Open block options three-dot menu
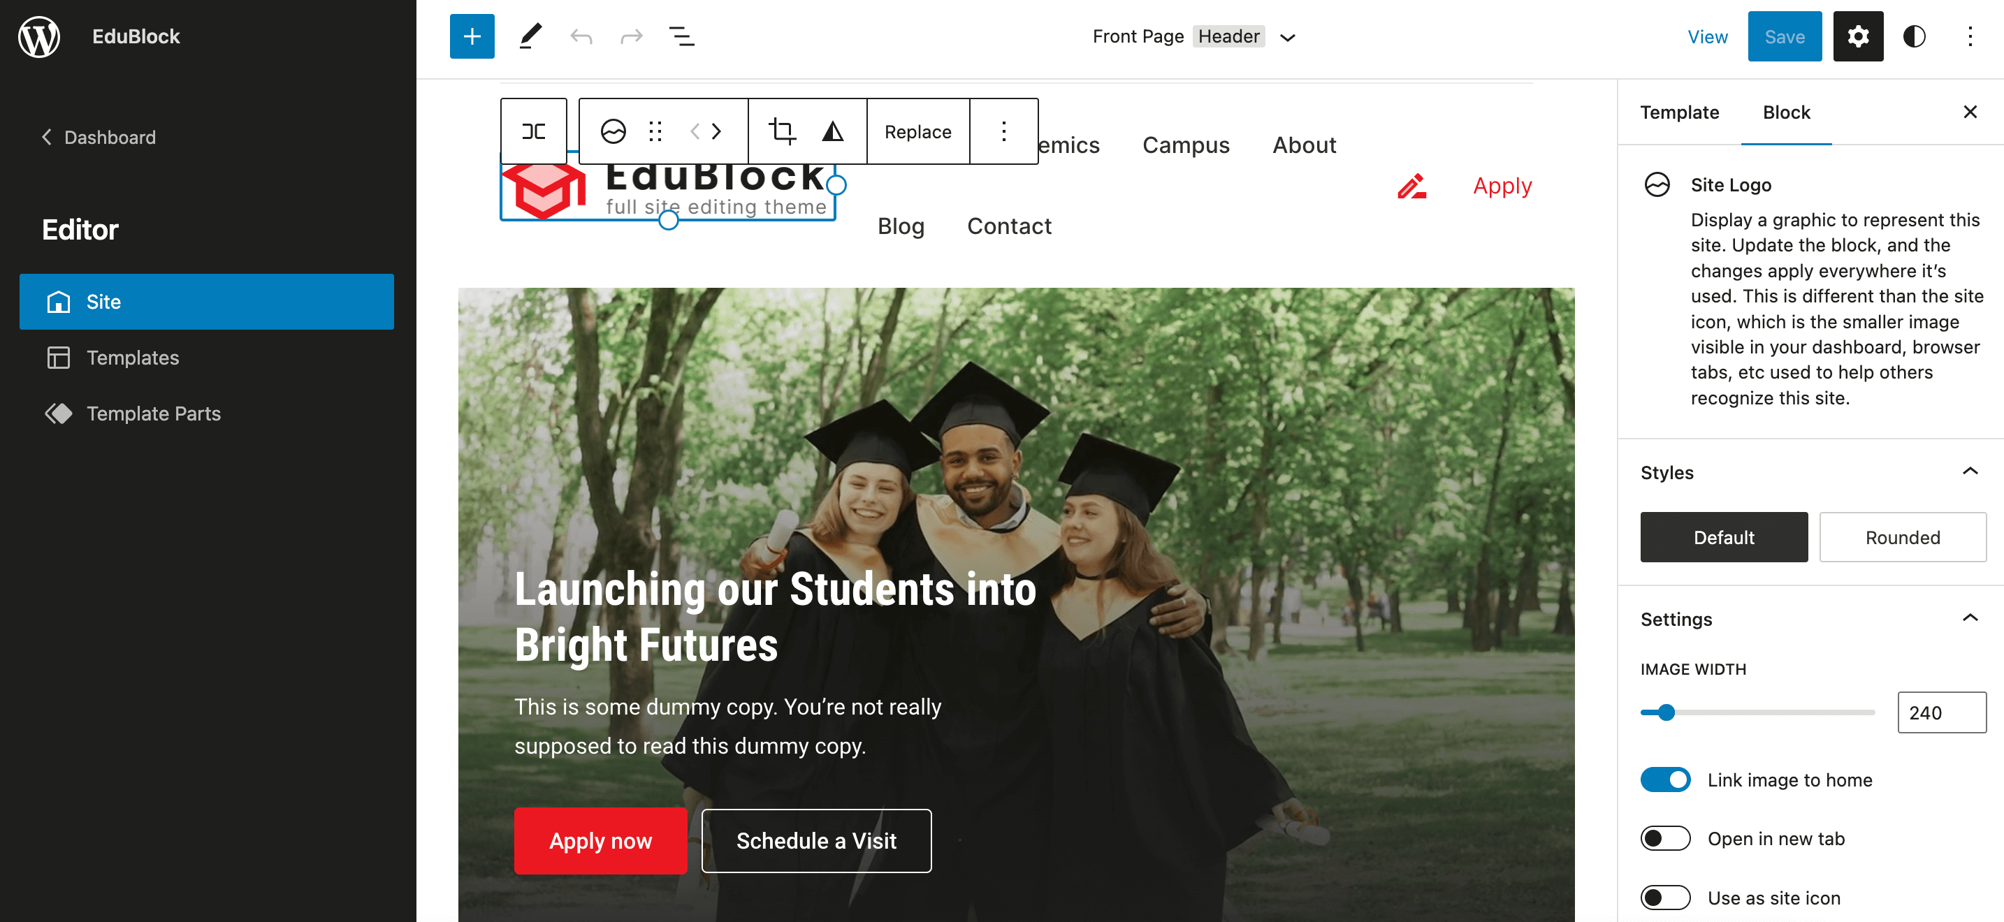This screenshot has height=922, width=2004. [x=1003, y=131]
